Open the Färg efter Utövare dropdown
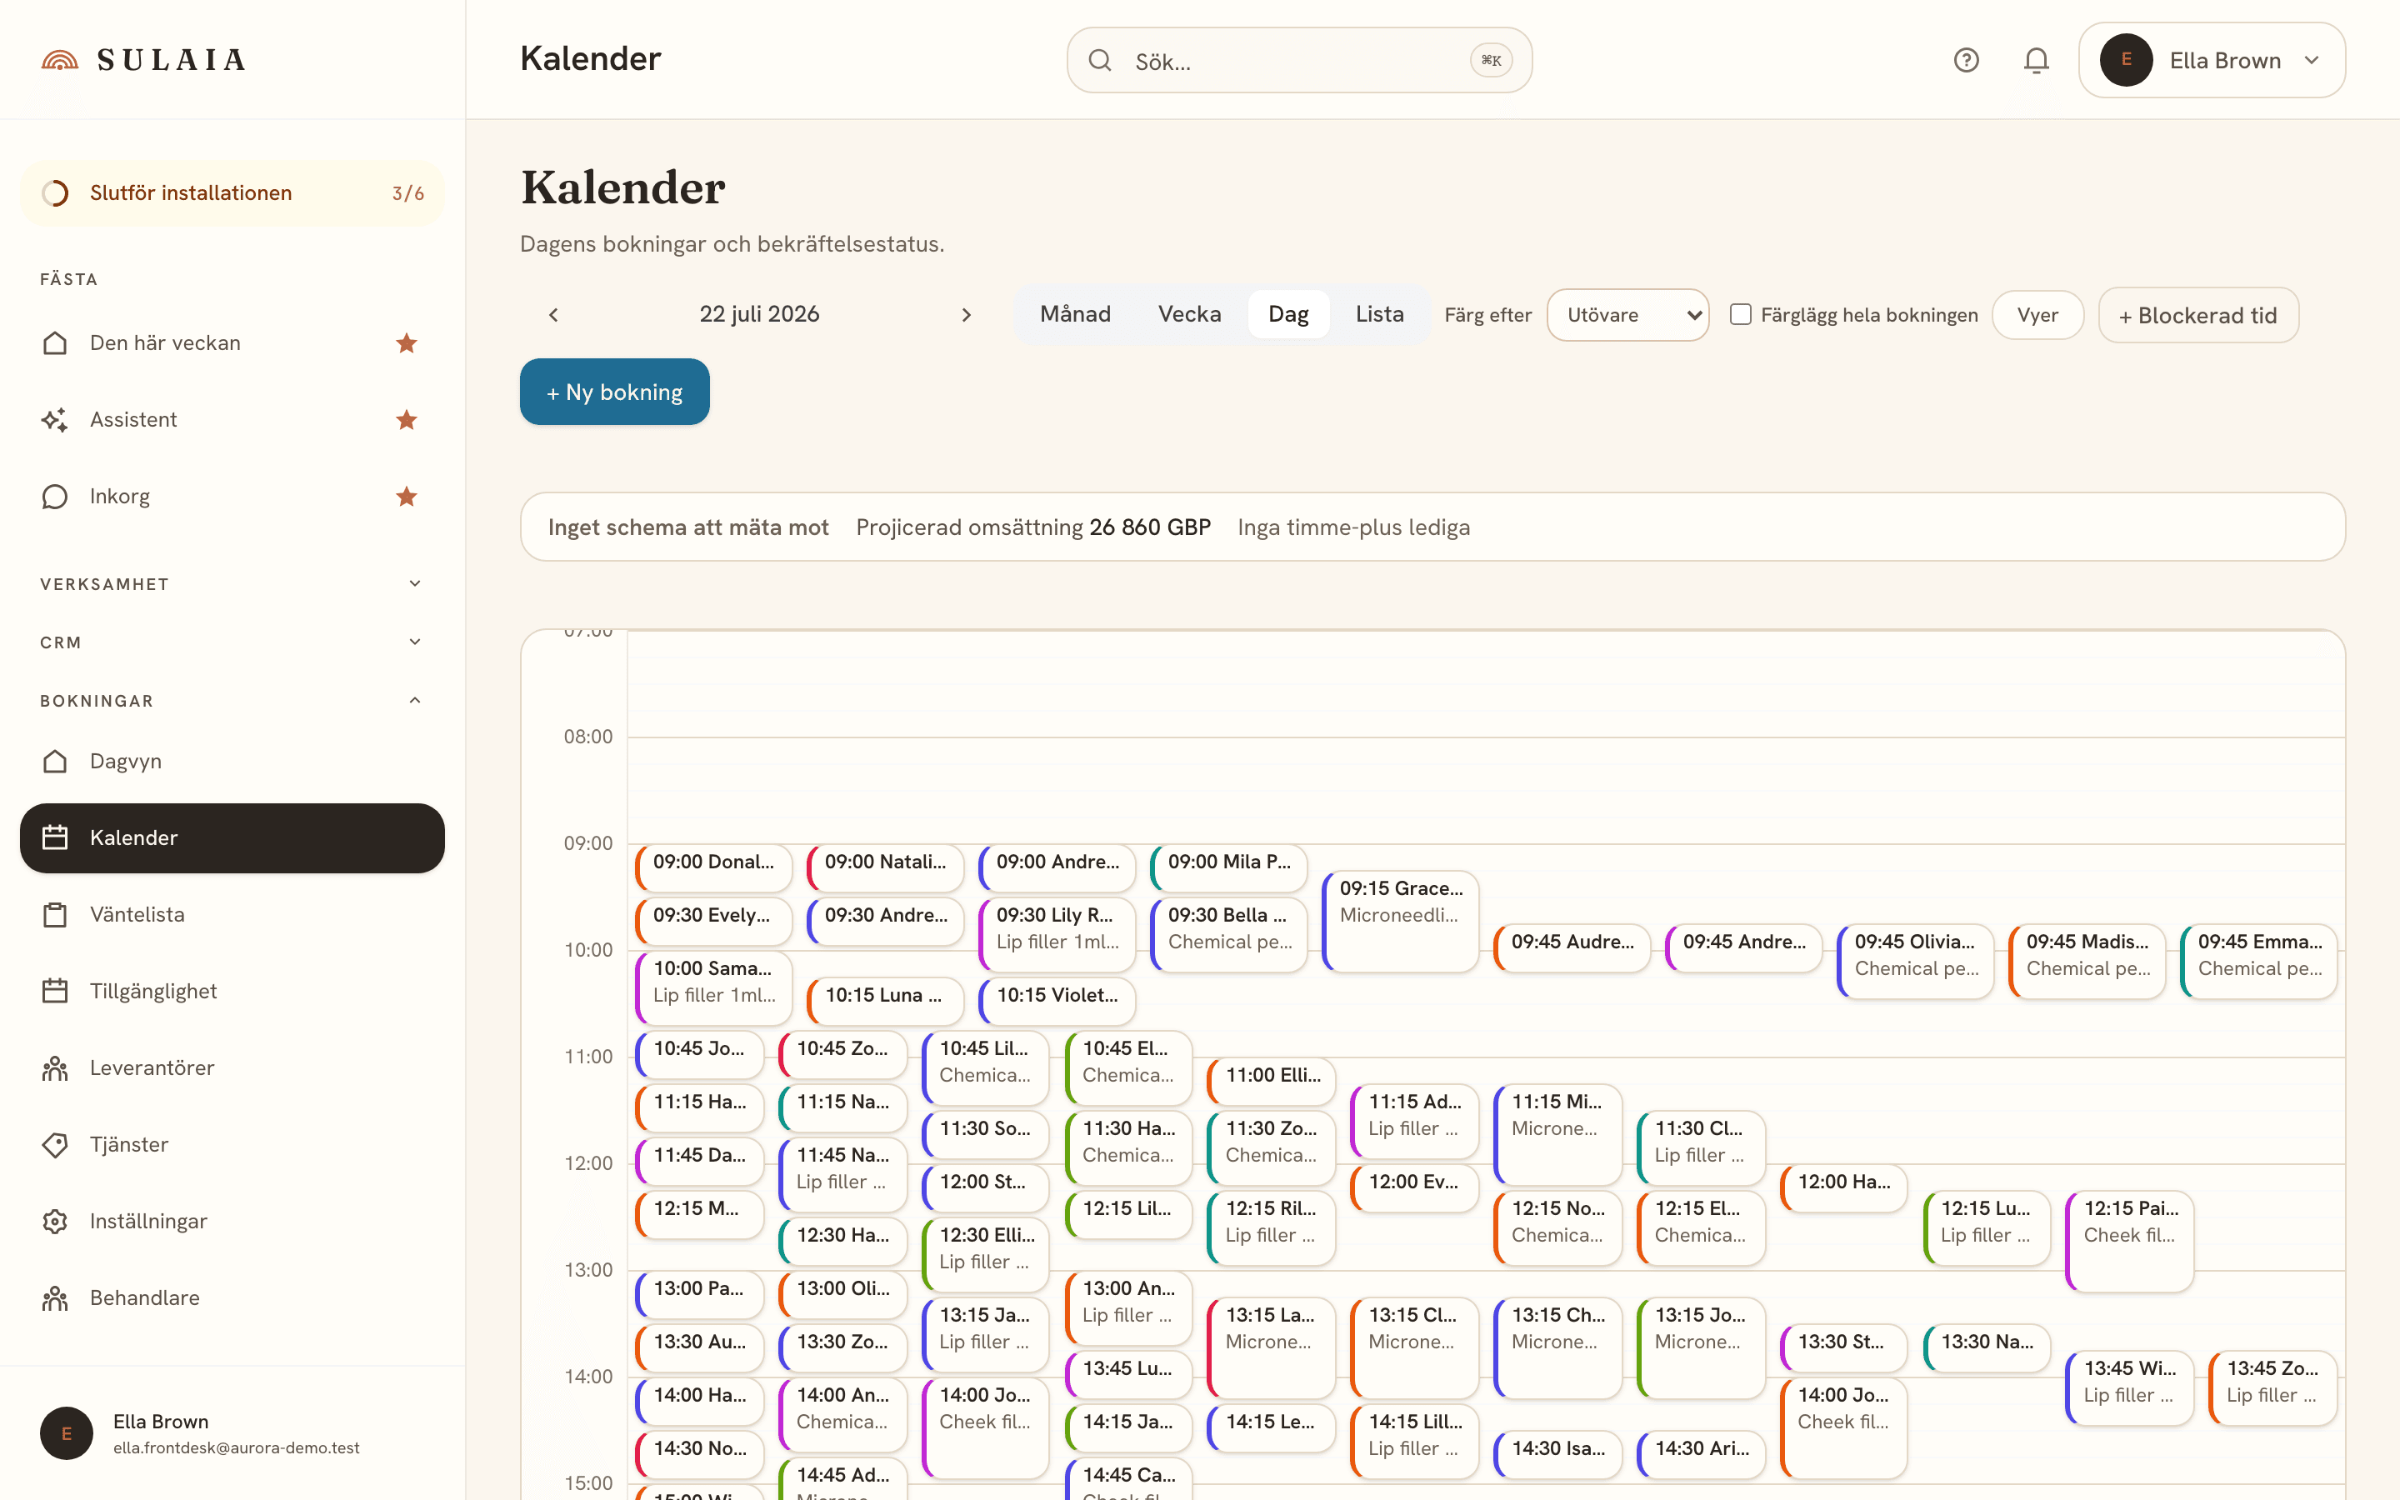The height and width of the screenshot is (1500, 2400). [x=1627, y=316]
